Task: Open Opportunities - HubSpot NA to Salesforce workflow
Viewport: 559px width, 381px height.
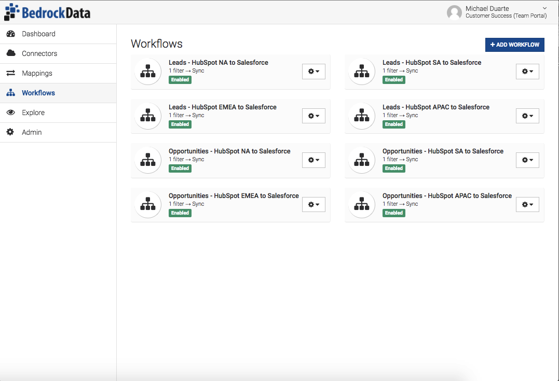Action: (229, 151)
